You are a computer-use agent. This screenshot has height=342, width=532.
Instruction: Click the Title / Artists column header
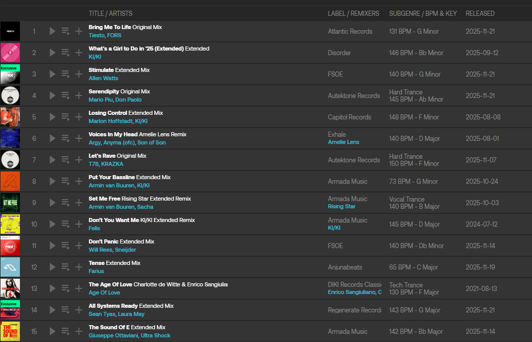pyautogui.click(x=110, y=13)
